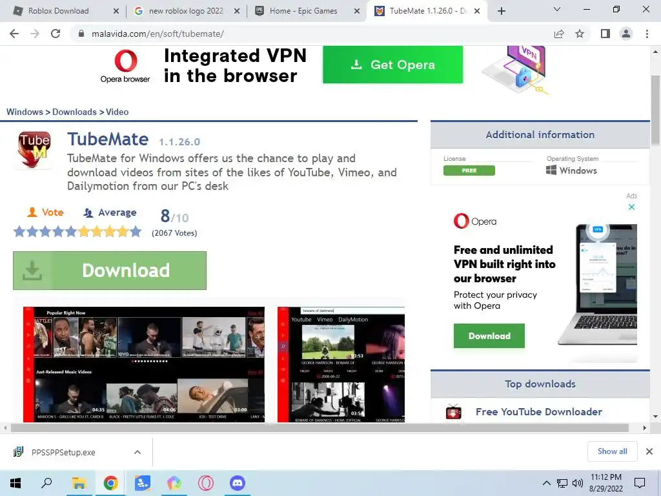The height and width of the screenshot is (496, 661).
Task: Open the Windows breadcrumb link
Action: 25,112
